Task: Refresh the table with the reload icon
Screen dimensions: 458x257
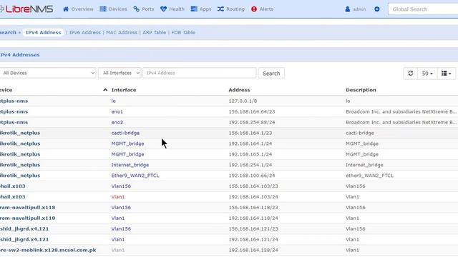Action: tap(410, 73)
